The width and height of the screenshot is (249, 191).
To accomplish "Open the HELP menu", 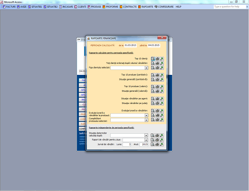I will coord(179,7).
